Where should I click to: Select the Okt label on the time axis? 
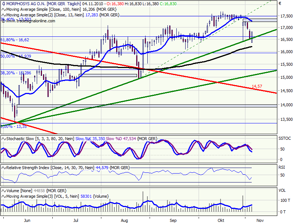pyautogui.click(x=221, y=220)
